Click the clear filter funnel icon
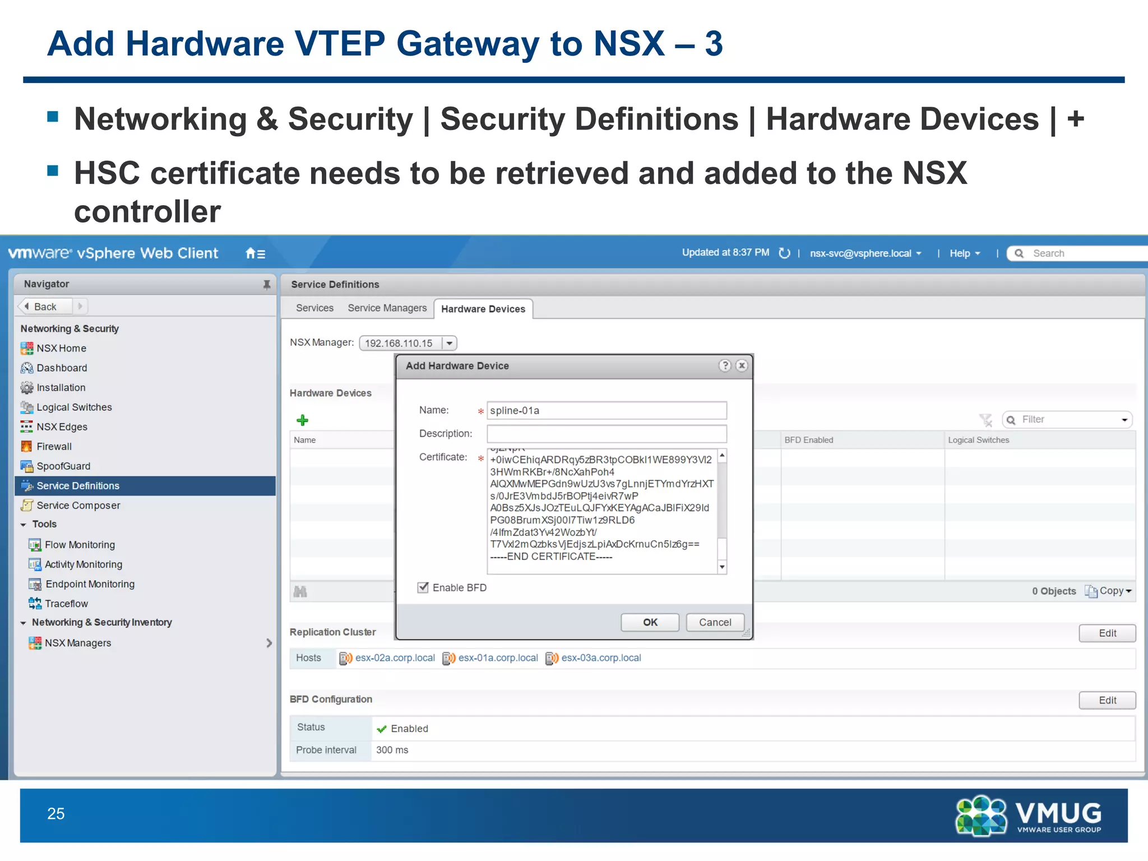The width and height of the screenshot is (1148, 861). coord(985,420)
